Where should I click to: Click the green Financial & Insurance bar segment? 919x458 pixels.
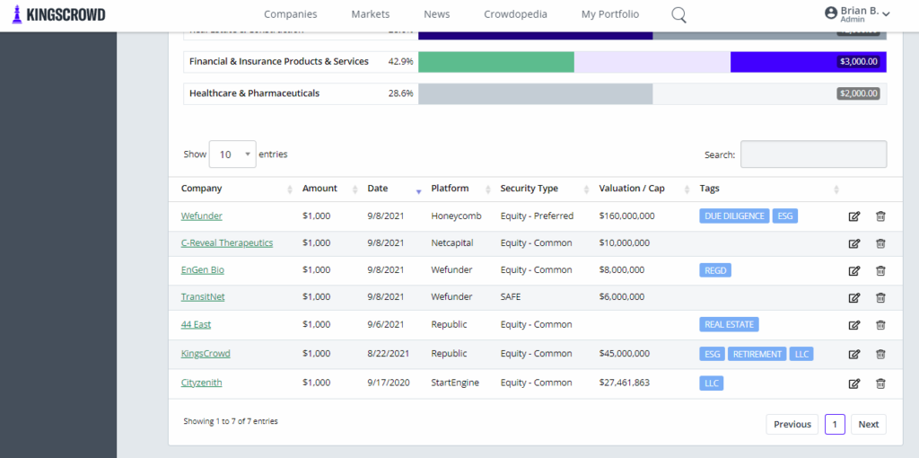pos(496,62)
